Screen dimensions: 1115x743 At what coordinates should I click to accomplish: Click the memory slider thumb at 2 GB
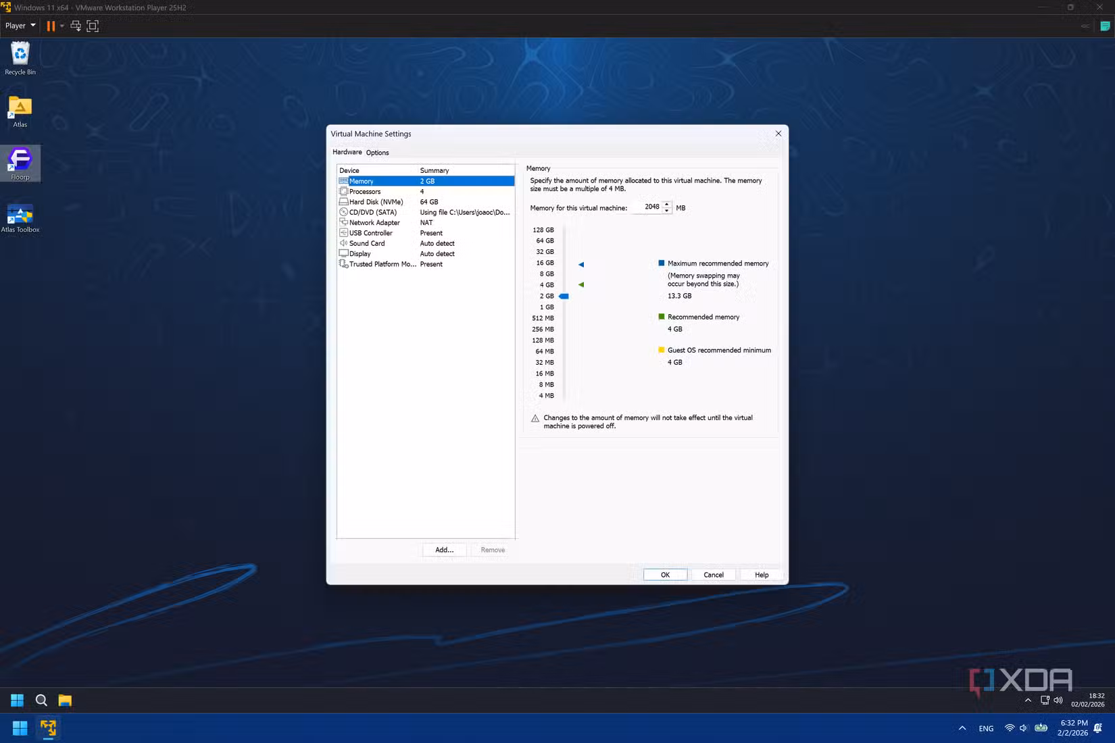tap(564, 296)
